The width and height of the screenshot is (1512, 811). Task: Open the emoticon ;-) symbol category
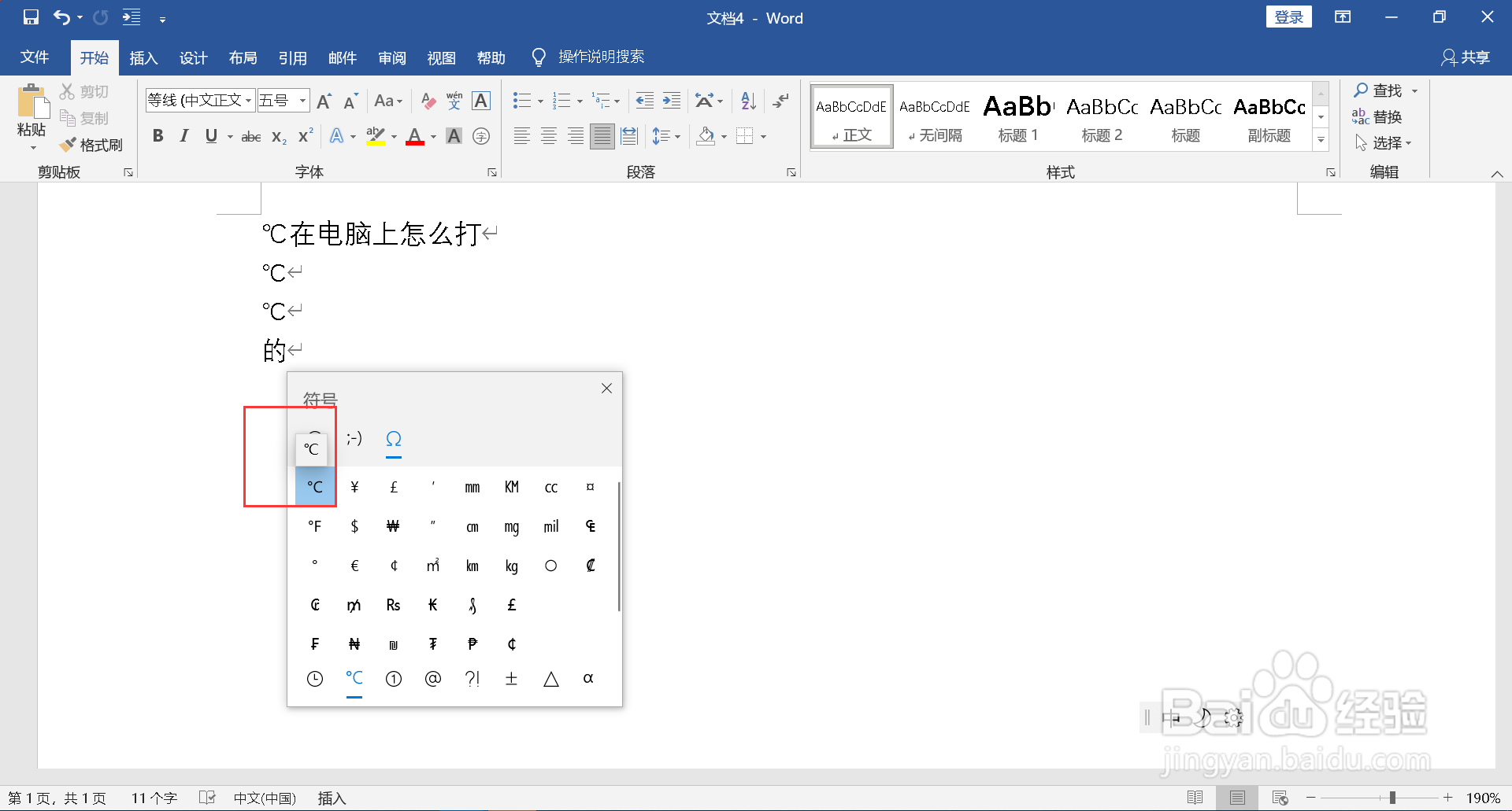354,439
